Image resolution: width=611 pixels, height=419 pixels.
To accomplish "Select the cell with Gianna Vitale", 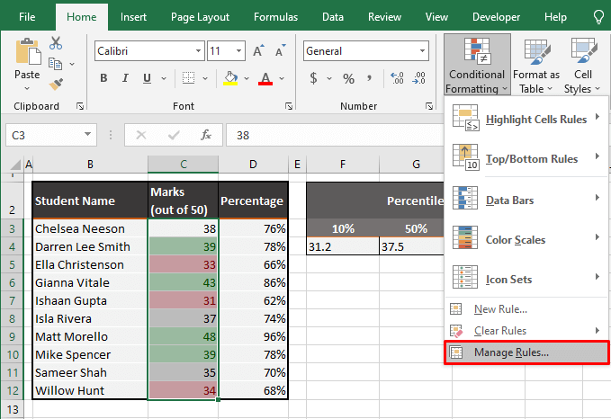I will 89,282.
